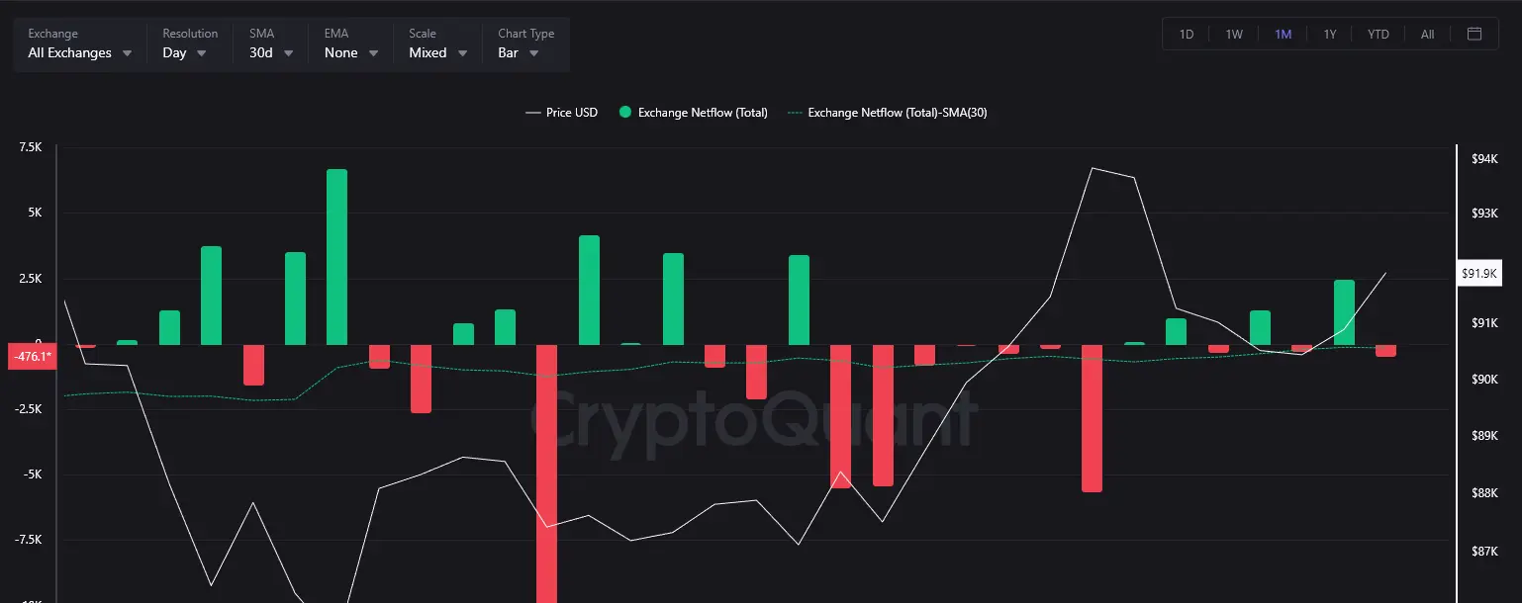Image resolution: width=1522 pixels, height=603 pixels.
Task: Click the green dot beside Exchange Netflow legend
Action: pos(624,112)
